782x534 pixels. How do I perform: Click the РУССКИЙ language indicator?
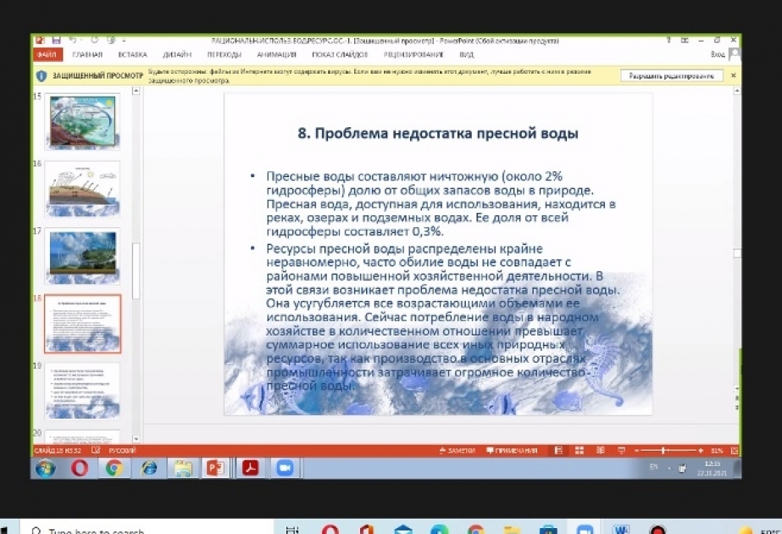(x=122, y=451)
